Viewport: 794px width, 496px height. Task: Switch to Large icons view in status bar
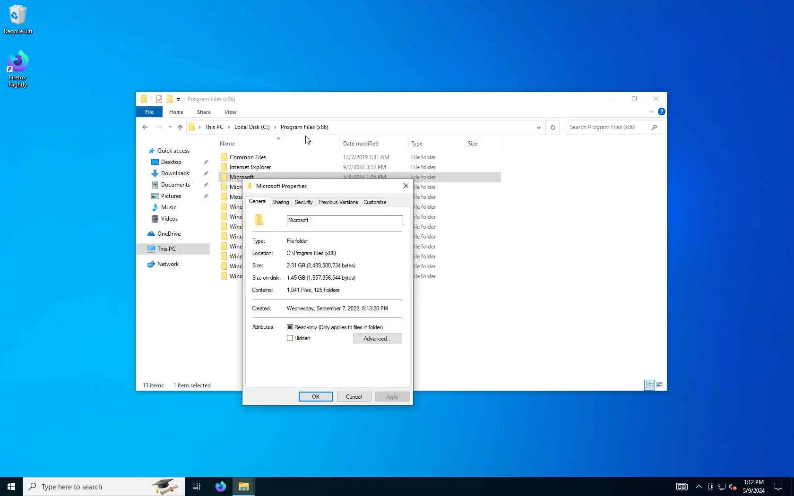pos(660,385)
